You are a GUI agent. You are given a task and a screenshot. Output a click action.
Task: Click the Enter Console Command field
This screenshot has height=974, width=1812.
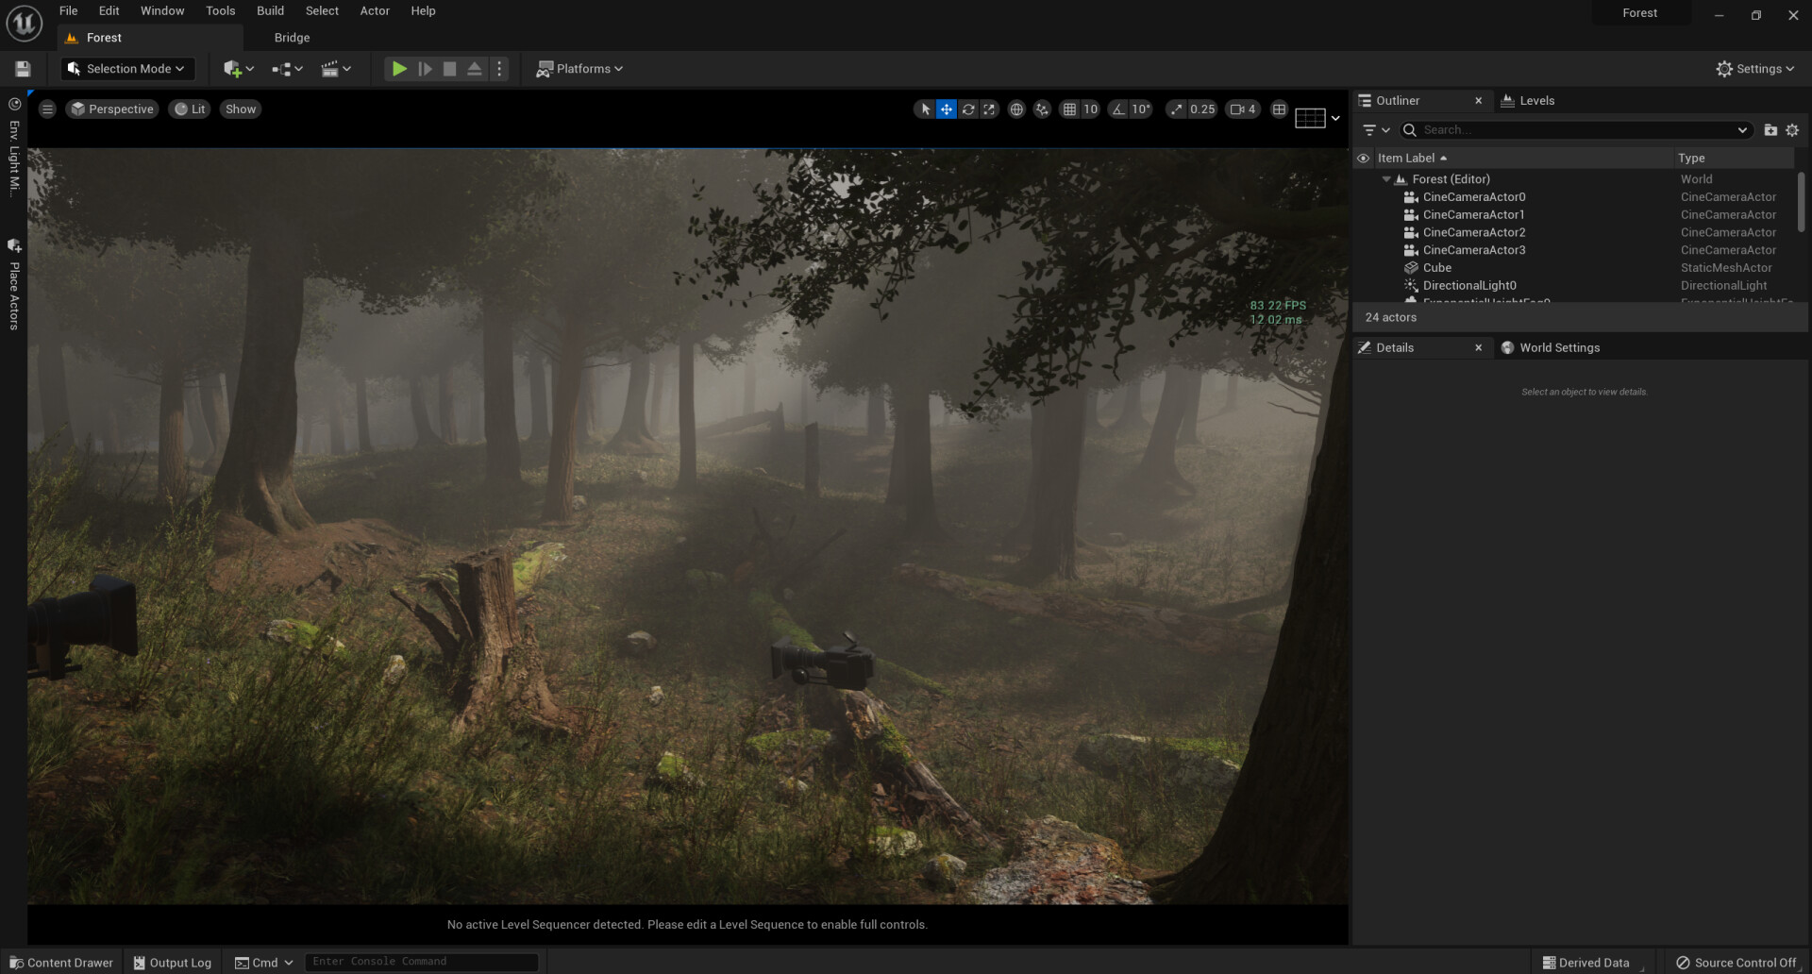click(x=421, y=961)
